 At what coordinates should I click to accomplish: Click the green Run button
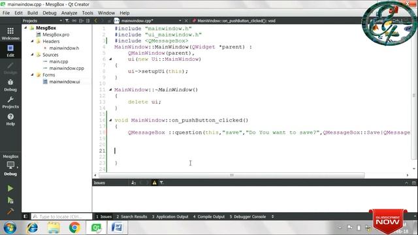point(10,189)
